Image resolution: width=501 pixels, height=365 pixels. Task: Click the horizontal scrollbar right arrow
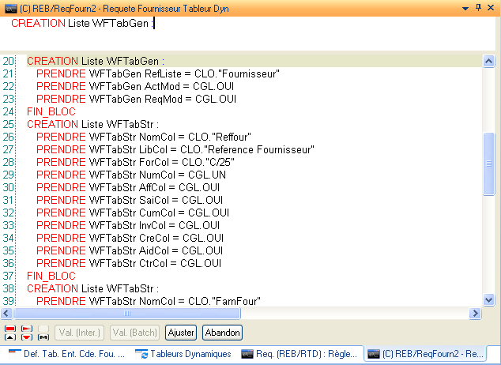[x=476, y=313]
